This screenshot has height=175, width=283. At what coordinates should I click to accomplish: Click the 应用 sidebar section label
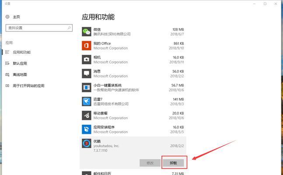[x=9, y=42]
